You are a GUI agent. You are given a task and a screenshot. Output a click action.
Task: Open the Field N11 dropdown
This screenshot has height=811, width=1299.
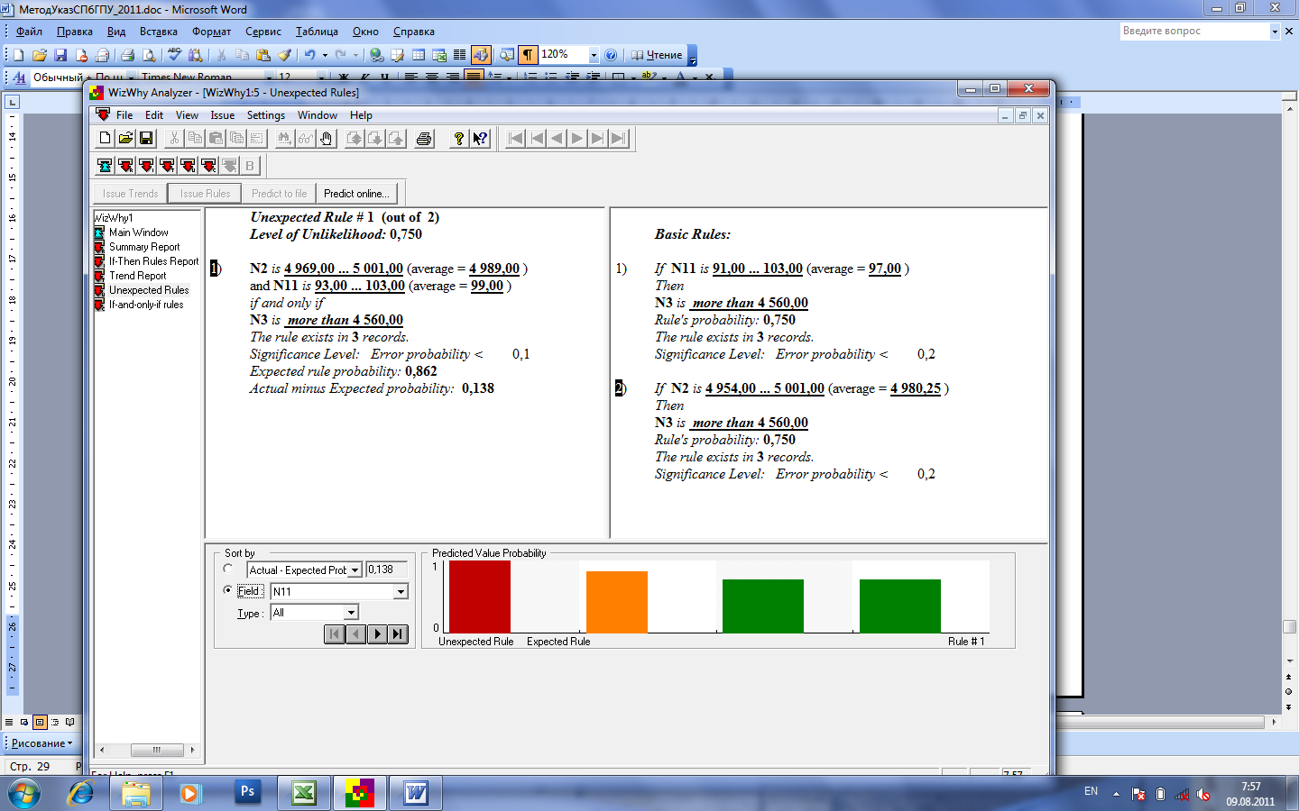tap(401, 592)
